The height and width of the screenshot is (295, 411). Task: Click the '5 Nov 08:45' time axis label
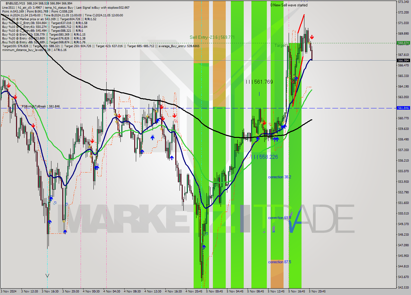pos(255,291)
